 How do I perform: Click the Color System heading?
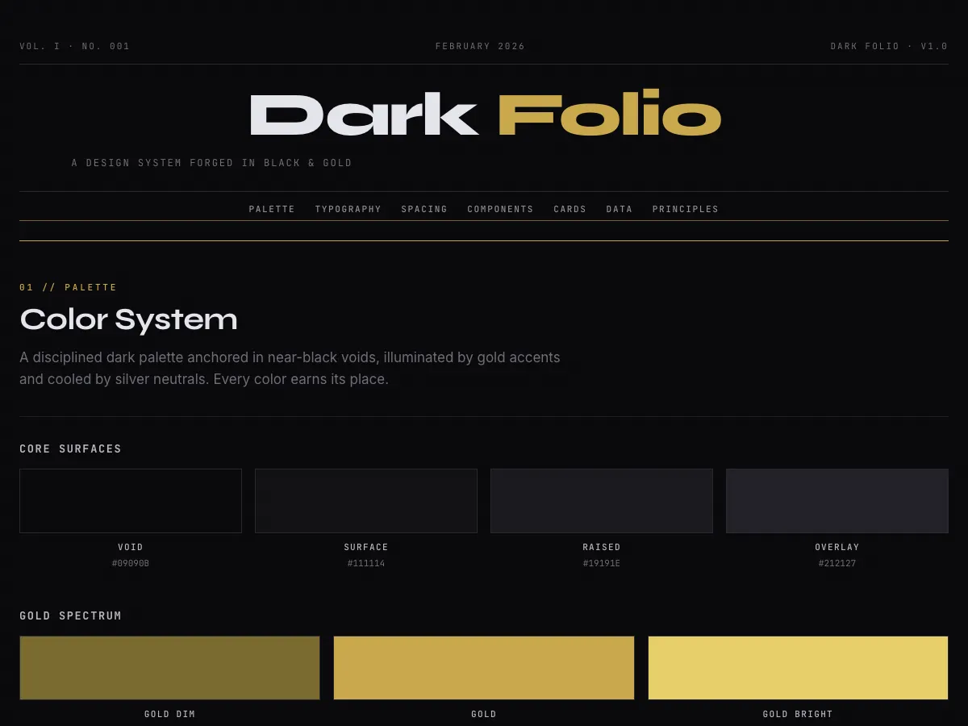click(x=128, y=319)
